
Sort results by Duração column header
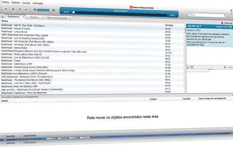169,25
